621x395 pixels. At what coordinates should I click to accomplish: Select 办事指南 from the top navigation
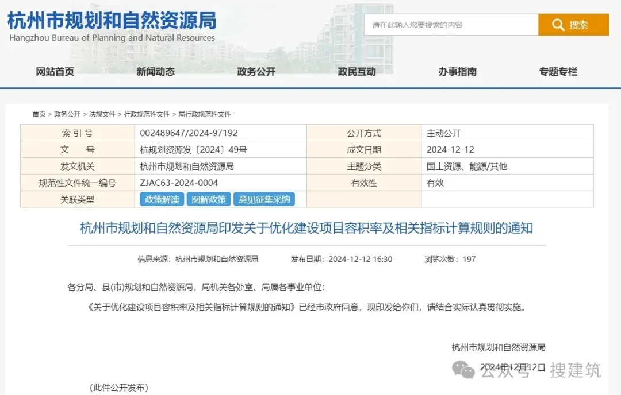(457, 72)
